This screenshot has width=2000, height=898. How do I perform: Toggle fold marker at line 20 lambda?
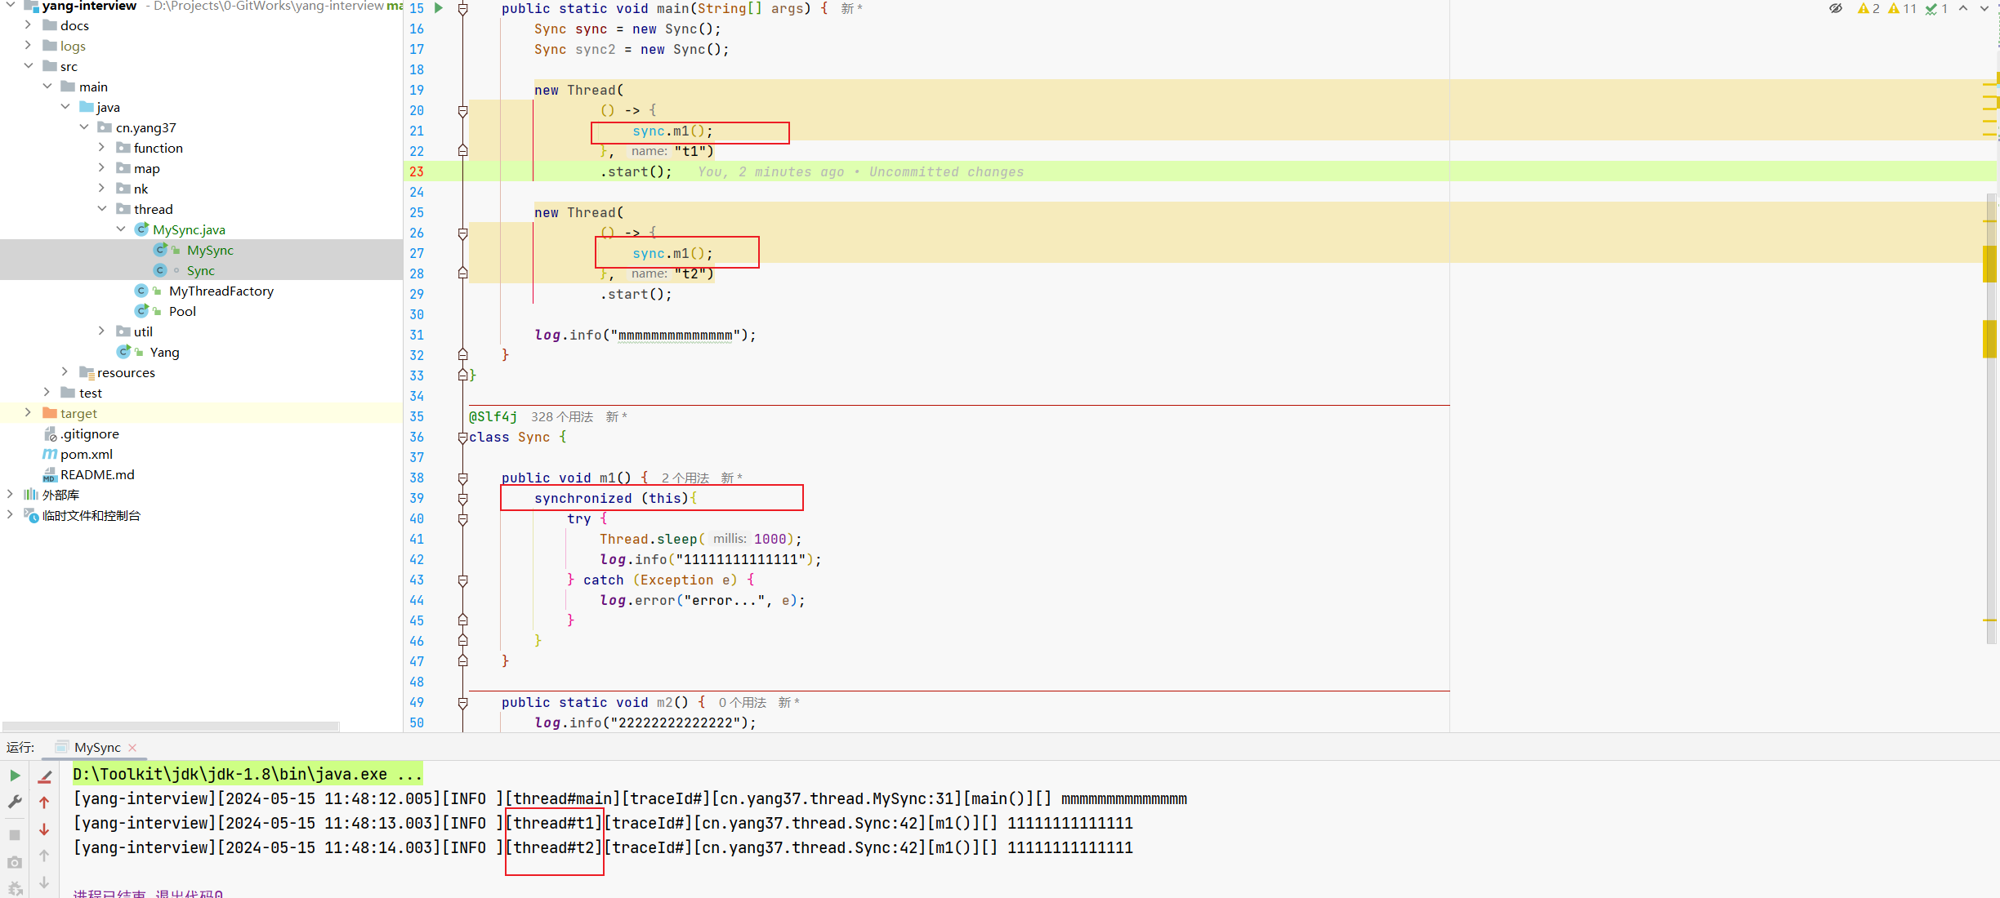pos(463,110)
